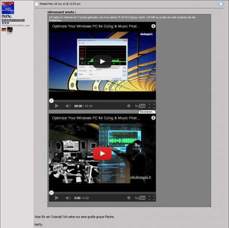Click watch later clock on 10:19 video
This screenshot has height=228, width=229.
tap(129, 106)
